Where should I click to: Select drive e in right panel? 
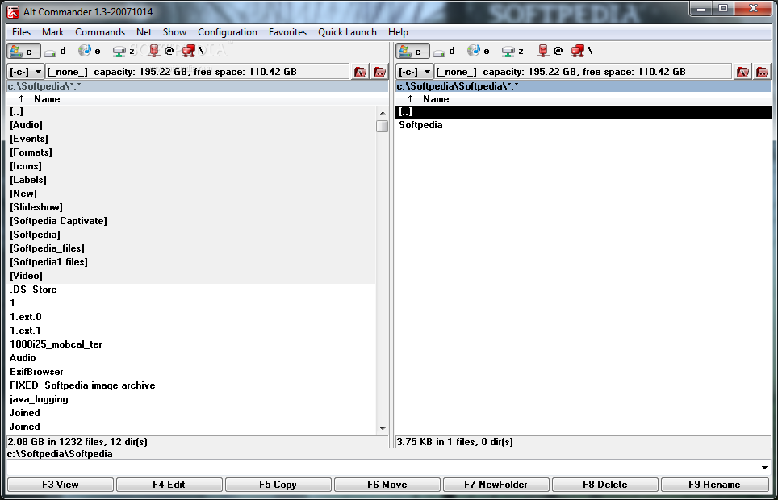click(x=479, y=51)
